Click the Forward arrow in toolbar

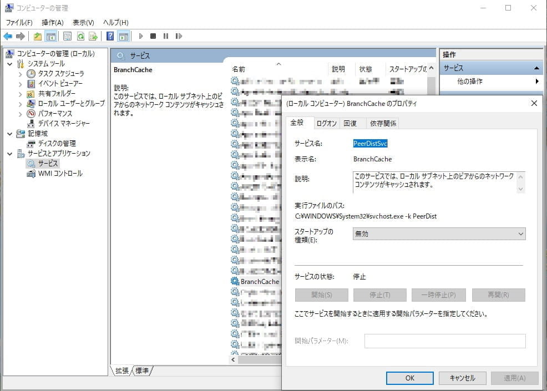tap(21, 36)
